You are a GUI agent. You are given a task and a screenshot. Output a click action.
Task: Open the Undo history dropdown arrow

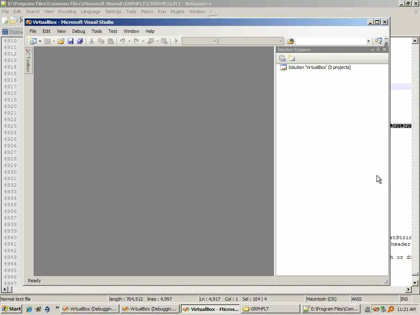click(129, 41)
